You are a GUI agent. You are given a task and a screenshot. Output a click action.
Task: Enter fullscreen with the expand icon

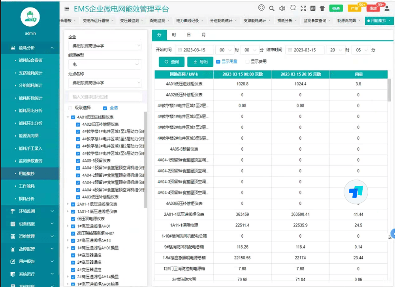coord(303,8)
